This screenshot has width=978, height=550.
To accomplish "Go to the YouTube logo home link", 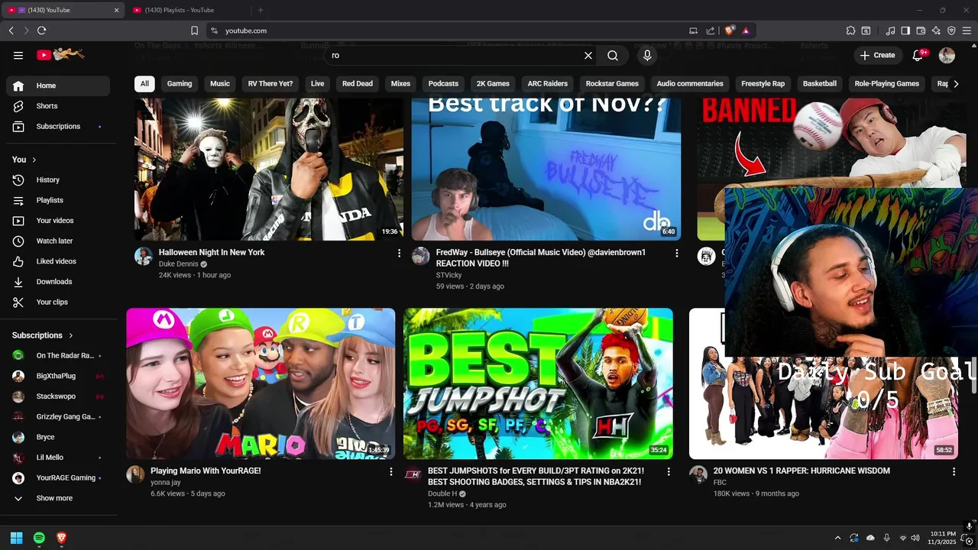I will [x=60, y=54].
